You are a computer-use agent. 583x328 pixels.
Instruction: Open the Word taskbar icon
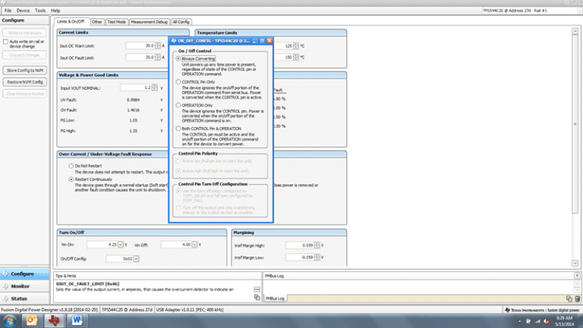pos(77,320)
